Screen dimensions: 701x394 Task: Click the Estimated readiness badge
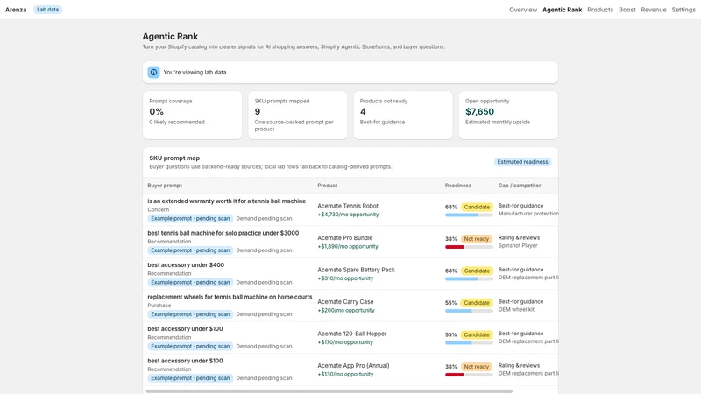click(522, 162)
